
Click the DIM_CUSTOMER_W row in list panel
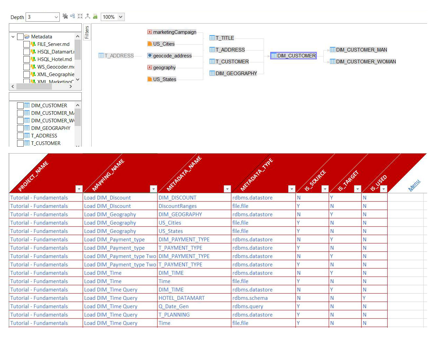46,120
